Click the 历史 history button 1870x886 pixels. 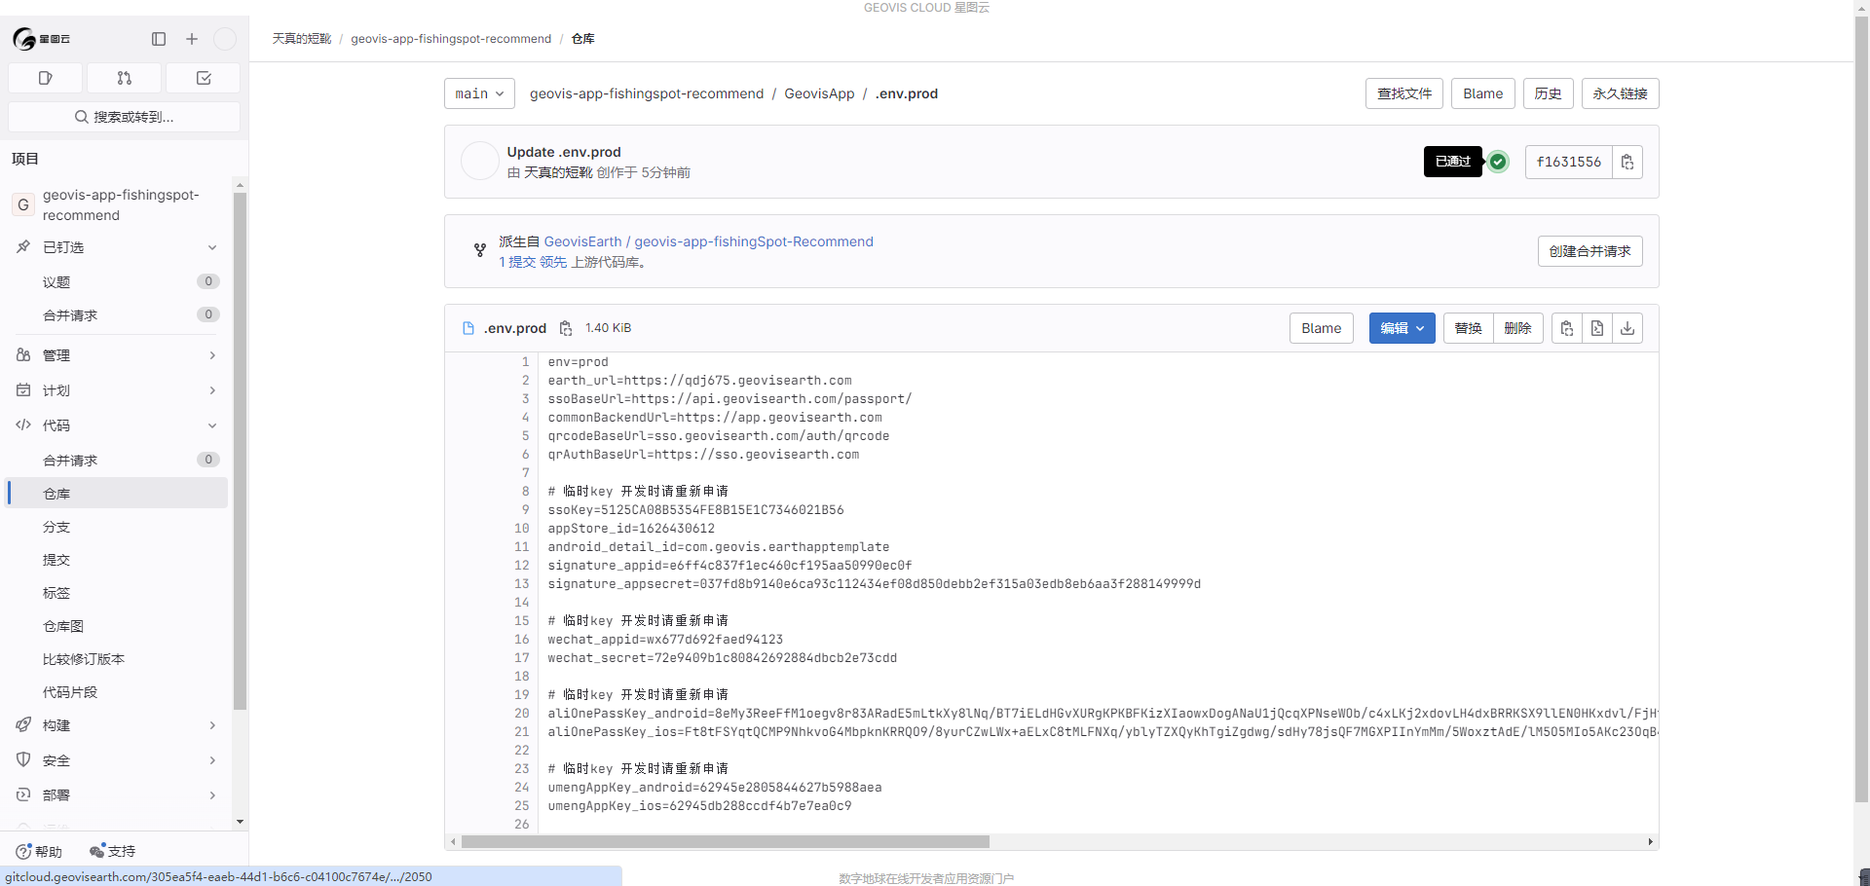[1548, 93]
